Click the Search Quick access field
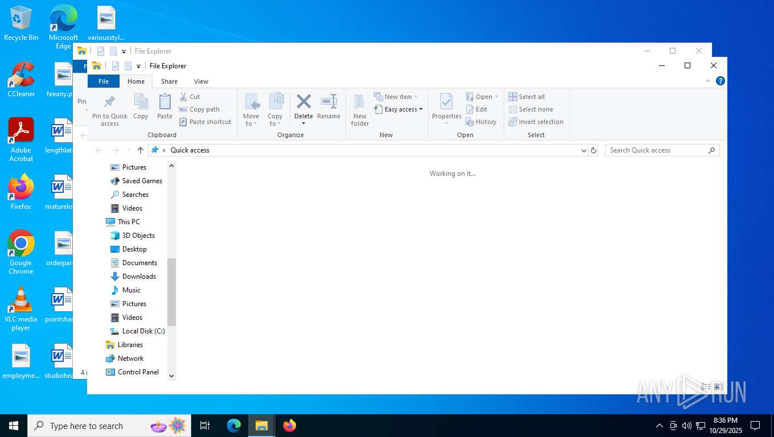The image size is (774, 437). point(662,150)
